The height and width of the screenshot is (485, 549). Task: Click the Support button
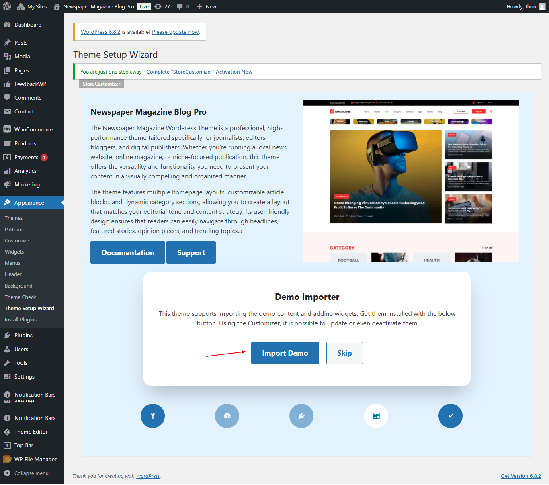[191, 252]
